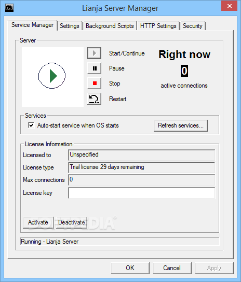Click the Cancel button

tap(172, 268)
